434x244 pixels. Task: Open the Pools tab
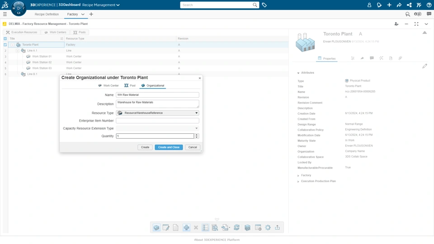tap(80, 33)
